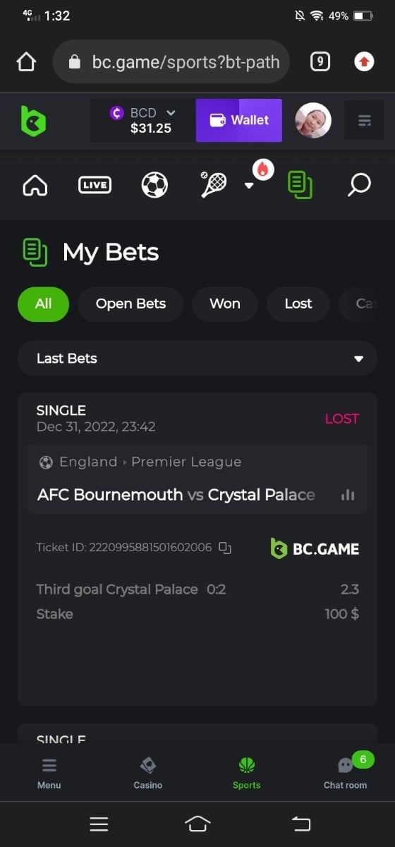The height and width of the screenshot is (847, 395).
Task: Filter bets by Open Bets
Action: [130, 304]
